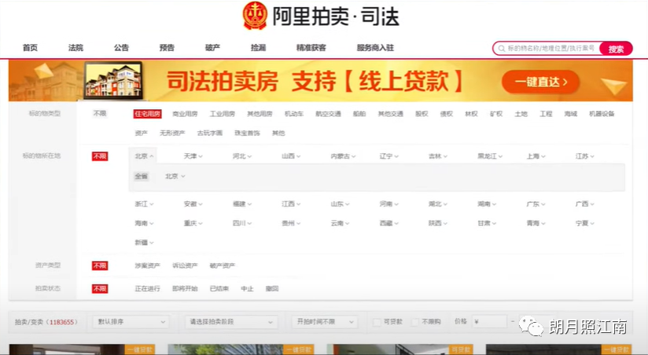Click the red 搜索 search button

tap(616, 49)
